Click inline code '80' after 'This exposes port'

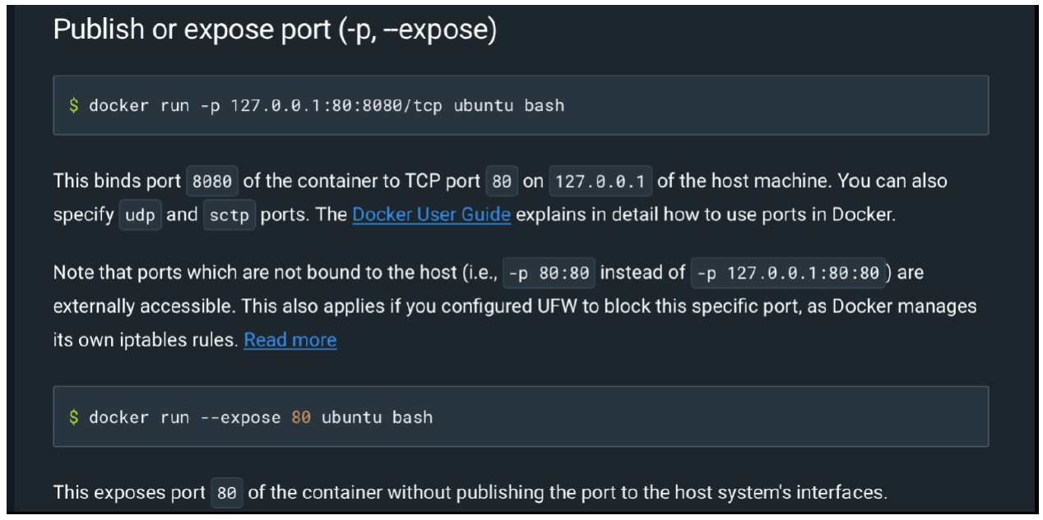226,494
